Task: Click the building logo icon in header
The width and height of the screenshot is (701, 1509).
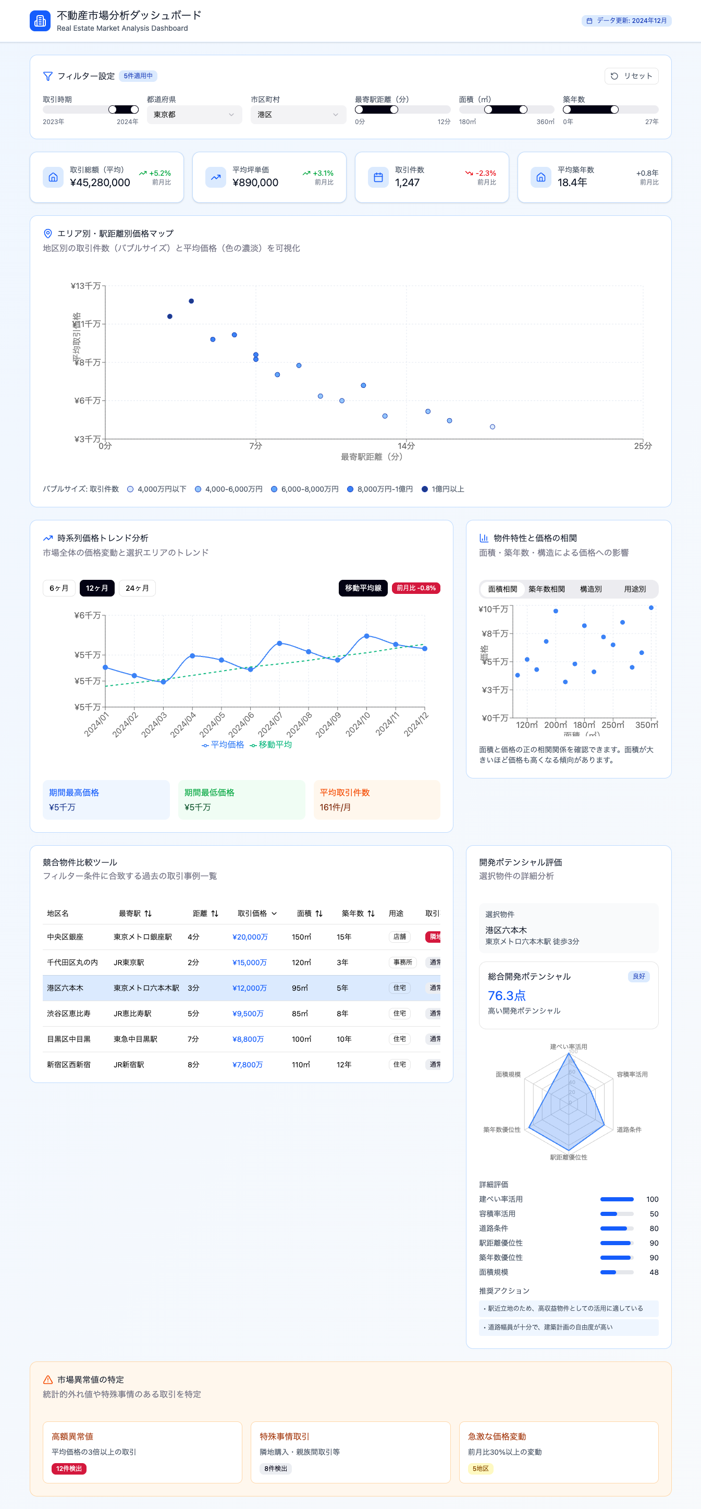Action: 40,21
